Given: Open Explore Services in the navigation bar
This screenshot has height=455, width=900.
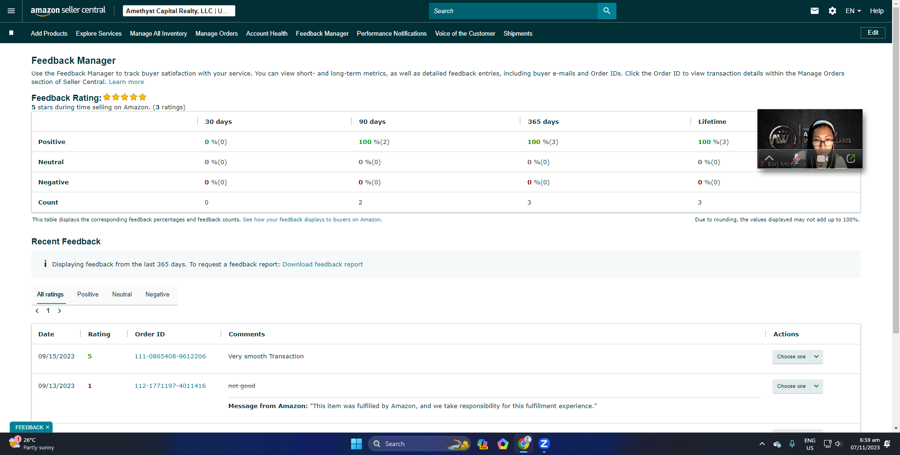Looking at the screenshot, I should [99, 33].
